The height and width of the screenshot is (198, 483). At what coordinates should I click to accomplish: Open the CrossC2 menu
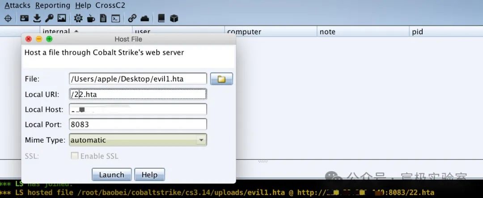coord(110,5)
